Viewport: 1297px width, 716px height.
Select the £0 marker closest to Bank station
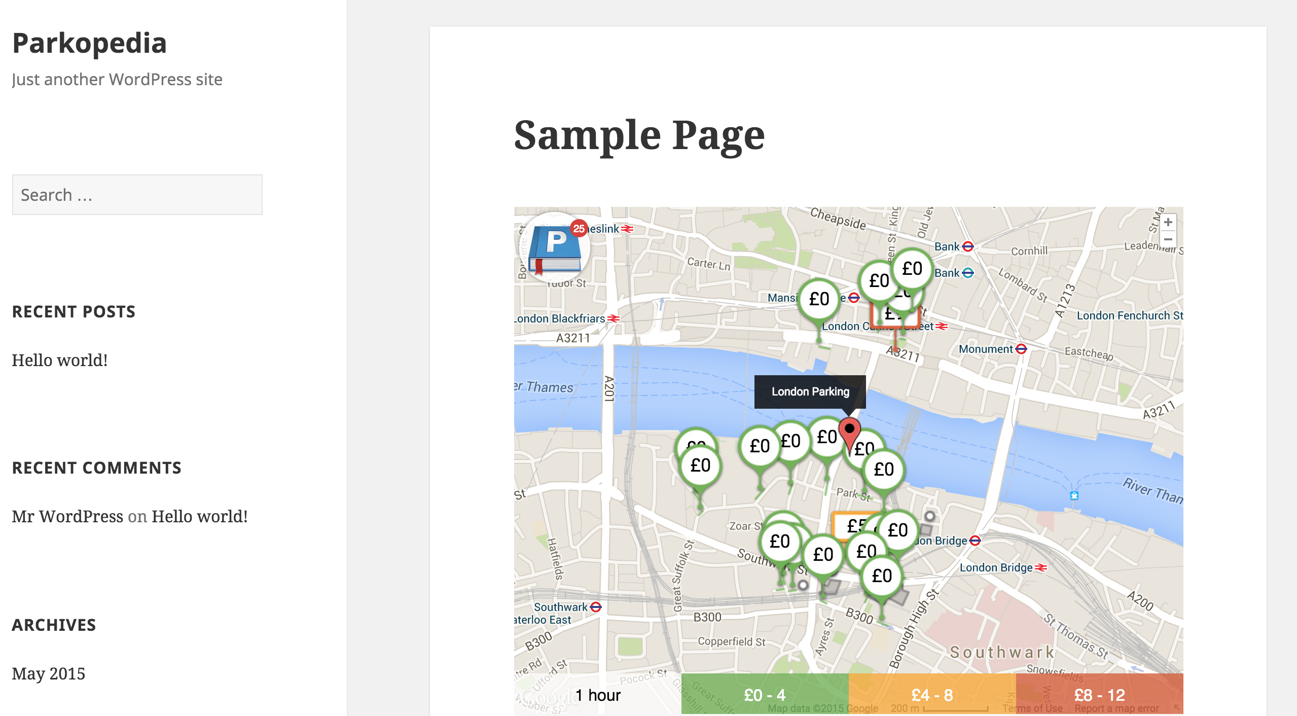click(x=912, y=269)
